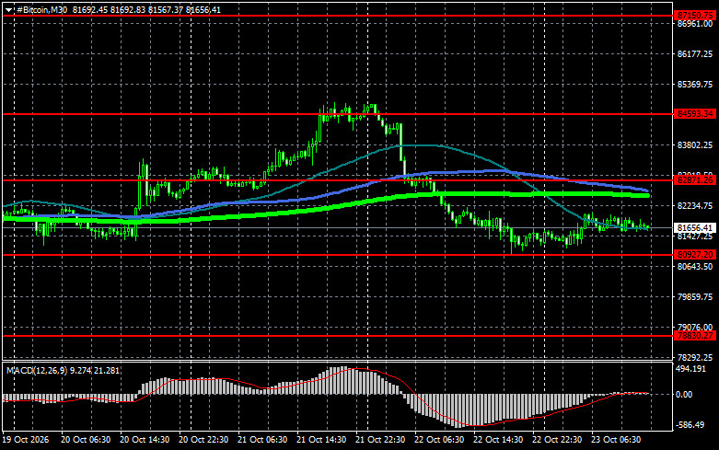Click the 21 Oct 14:30 time label
This screenshot has height=450, width=719.
(321, 440)
